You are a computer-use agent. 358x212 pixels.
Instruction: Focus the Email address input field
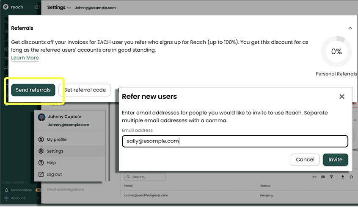(x=235, y=141)
